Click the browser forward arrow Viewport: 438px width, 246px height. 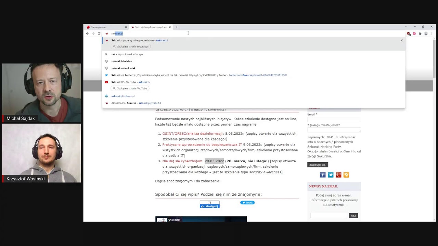tap(93, 33)
